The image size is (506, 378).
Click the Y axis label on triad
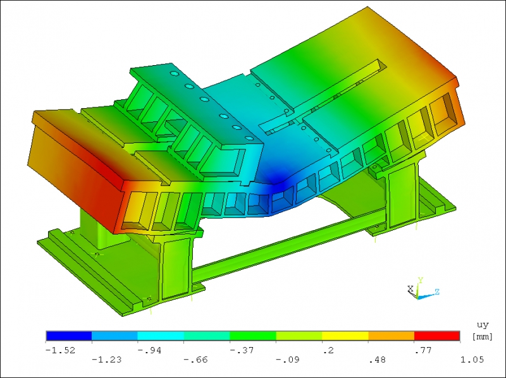(420, 279)
